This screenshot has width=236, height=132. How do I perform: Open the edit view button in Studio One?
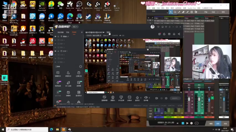[211, 123]
